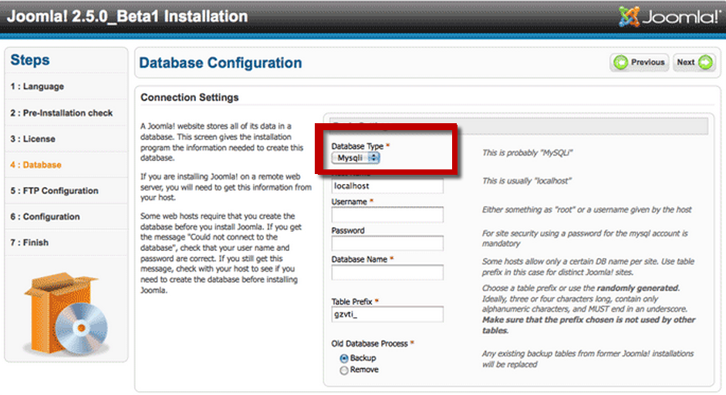
Task: Focus the Username input field
Action: coord(387,214)
